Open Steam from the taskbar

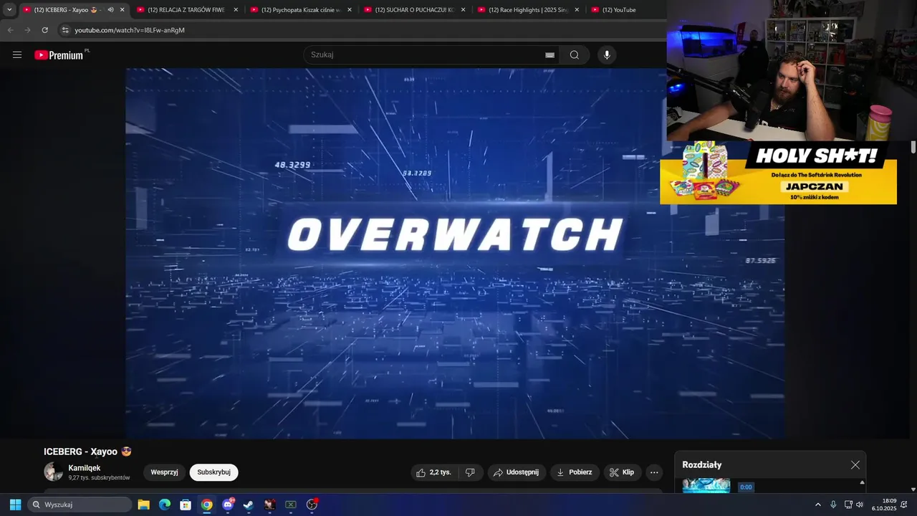249,505
